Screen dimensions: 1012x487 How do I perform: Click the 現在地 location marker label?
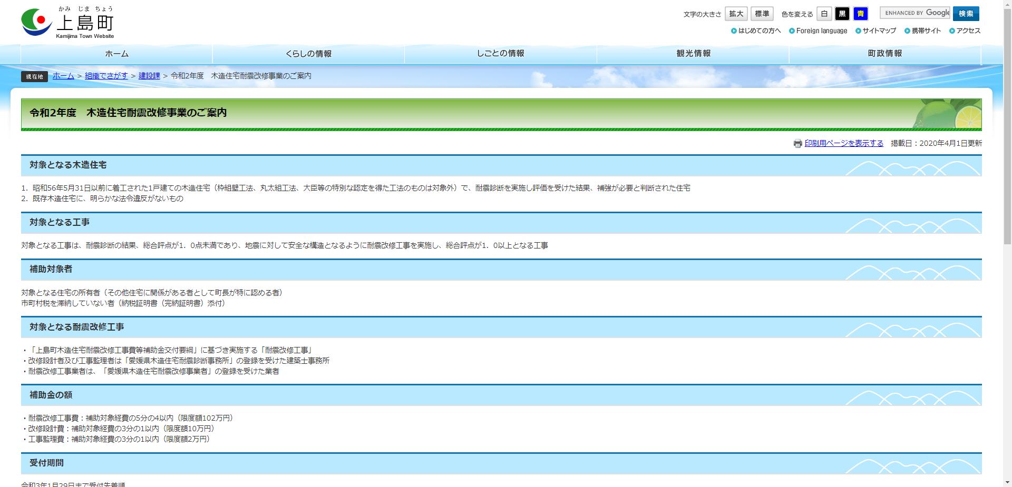pos(34,76)
